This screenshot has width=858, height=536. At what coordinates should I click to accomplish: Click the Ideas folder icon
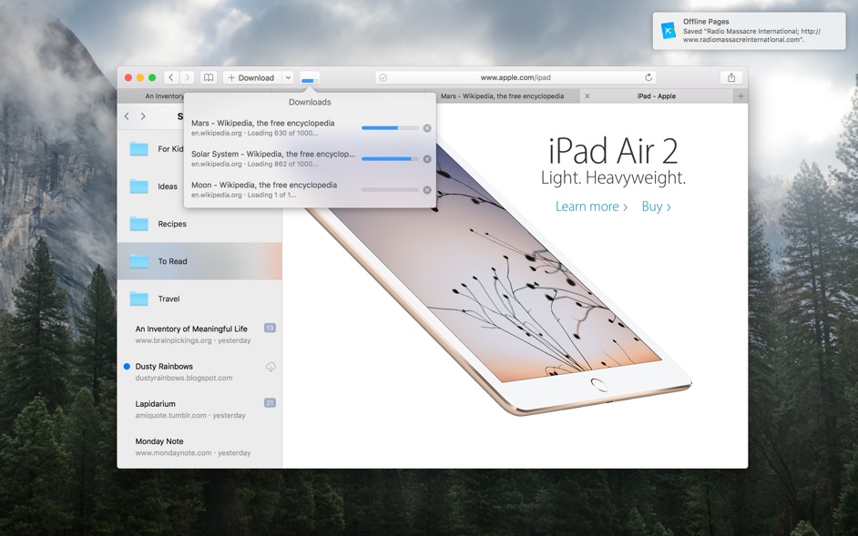point(139,187)
